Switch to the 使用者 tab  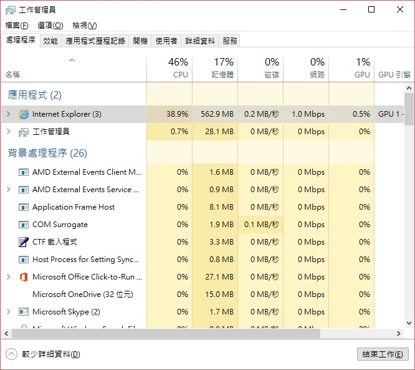click(166, 41)
